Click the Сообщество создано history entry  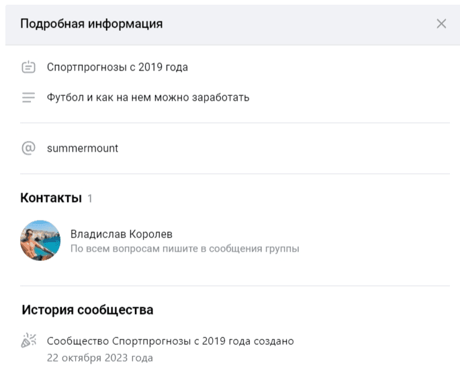(x=171, y=341)
